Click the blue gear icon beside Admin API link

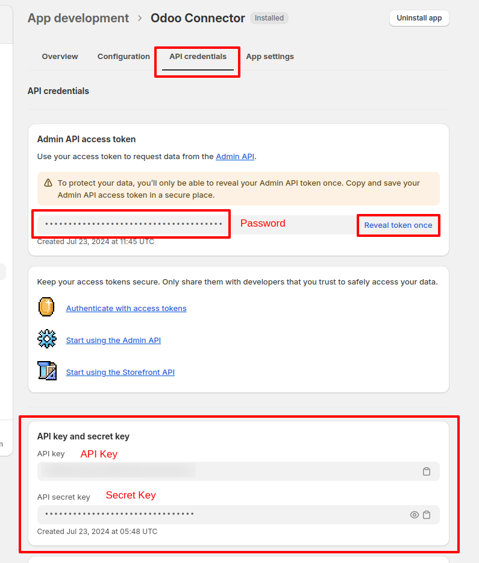(47, 339)
